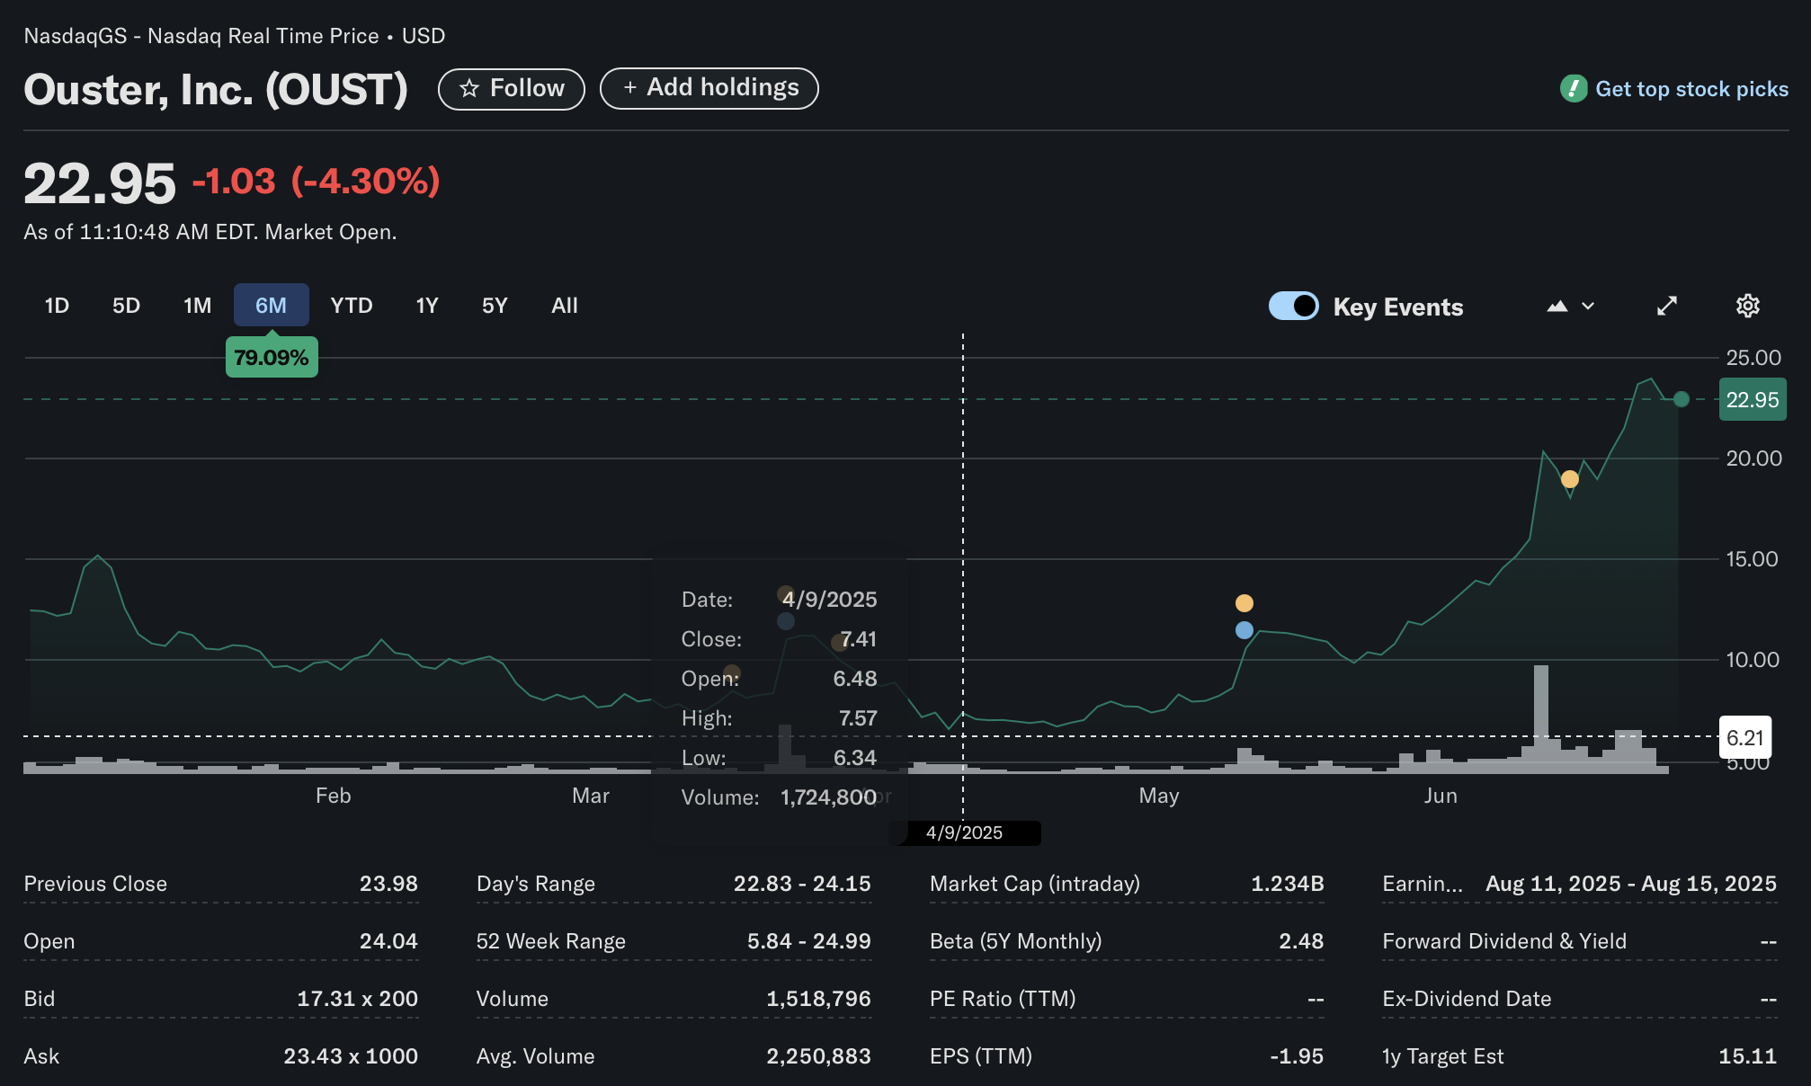Click the 6.21 crosshair price label
Viewport: 1811px width, 1086px height.
coord(1744,738)
